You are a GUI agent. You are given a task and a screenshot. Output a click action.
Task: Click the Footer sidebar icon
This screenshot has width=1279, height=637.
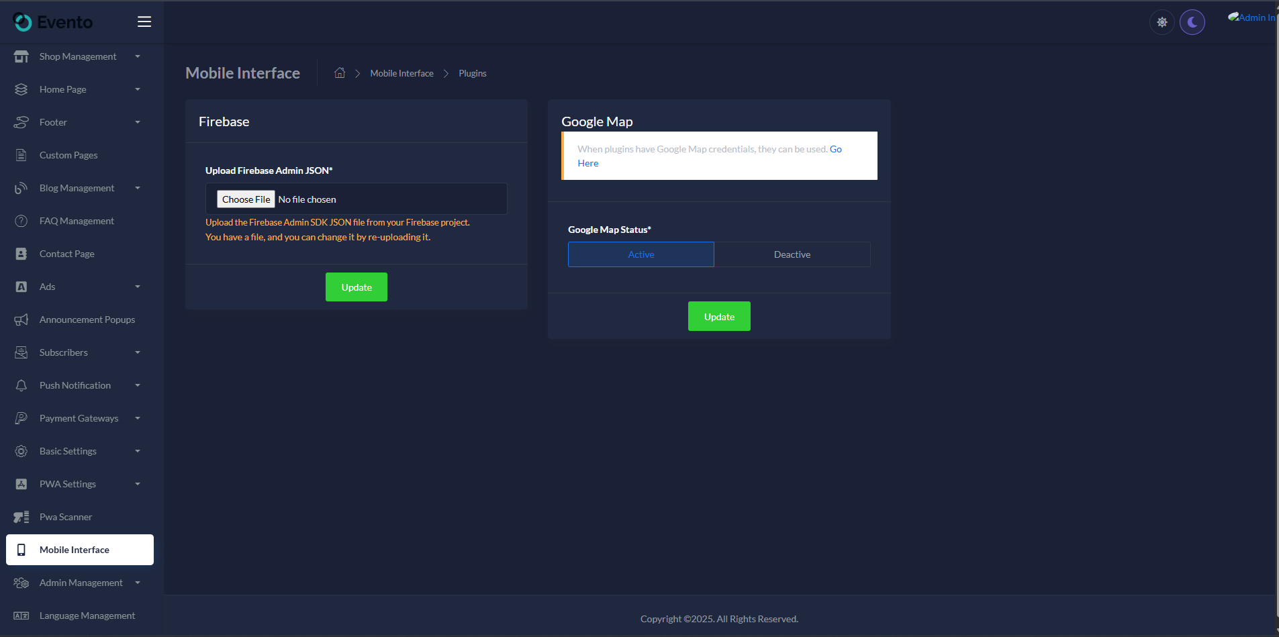coord(21,121)
